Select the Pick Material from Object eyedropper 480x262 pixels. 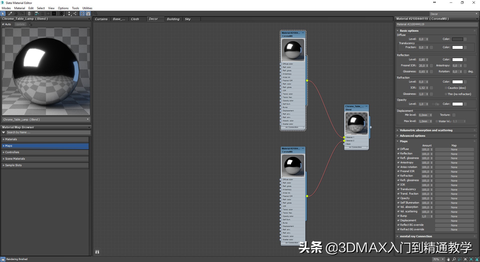(x=10, y=13)
